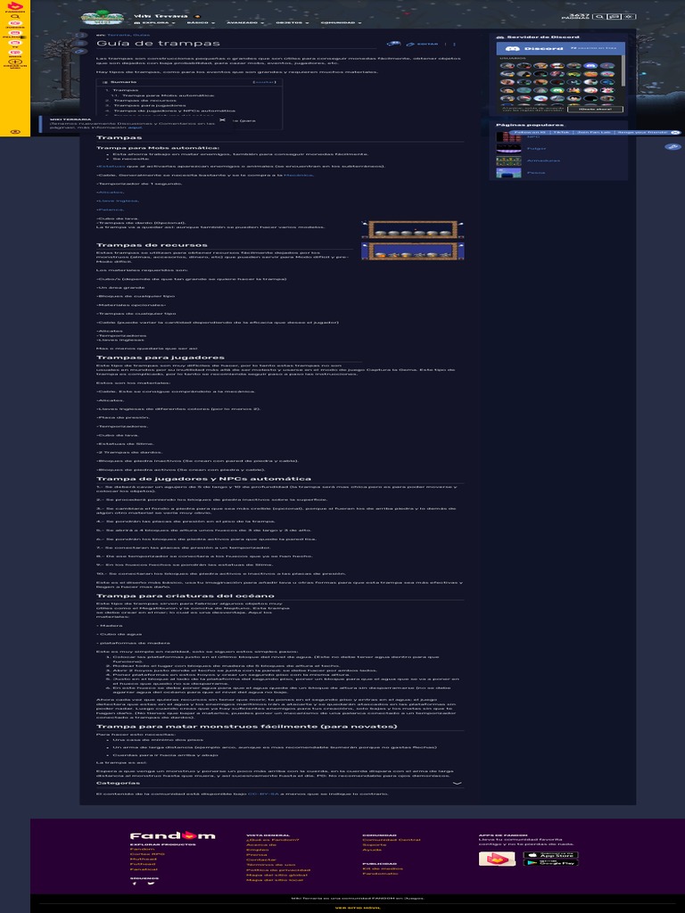Click 'Join Fan Lab' in the floating bar
The image size is (685, 913).
coord(593,132)
